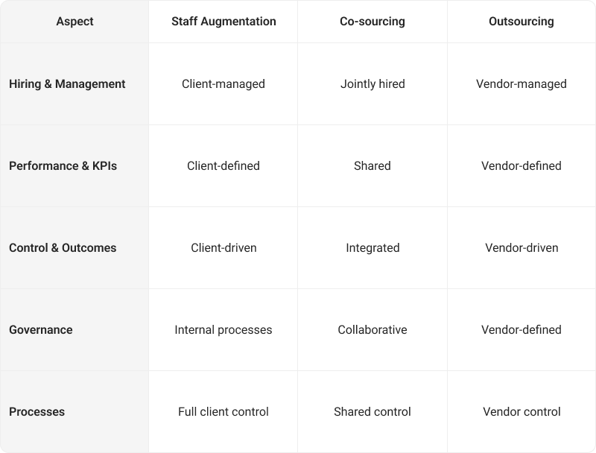Select the Performance & KPIs row label
This screenshot has height=453, width=596.
point(63,166)
